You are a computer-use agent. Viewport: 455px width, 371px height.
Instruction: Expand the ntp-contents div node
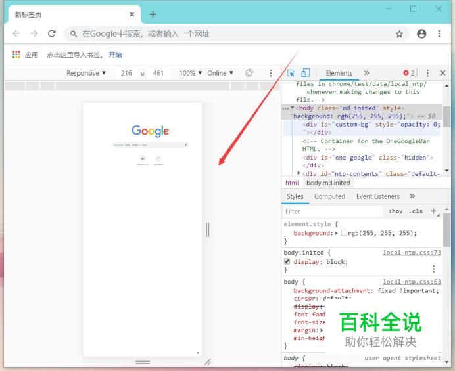[x=299, y=173]
